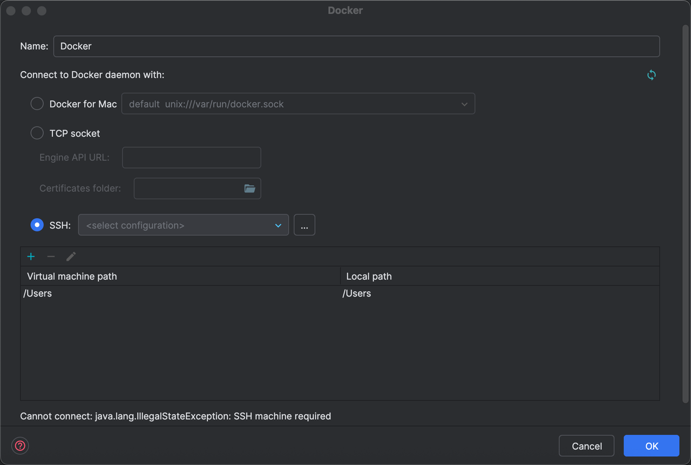Click the Cancel button
The width and height of the screenshot is (691, 465).
586,446
